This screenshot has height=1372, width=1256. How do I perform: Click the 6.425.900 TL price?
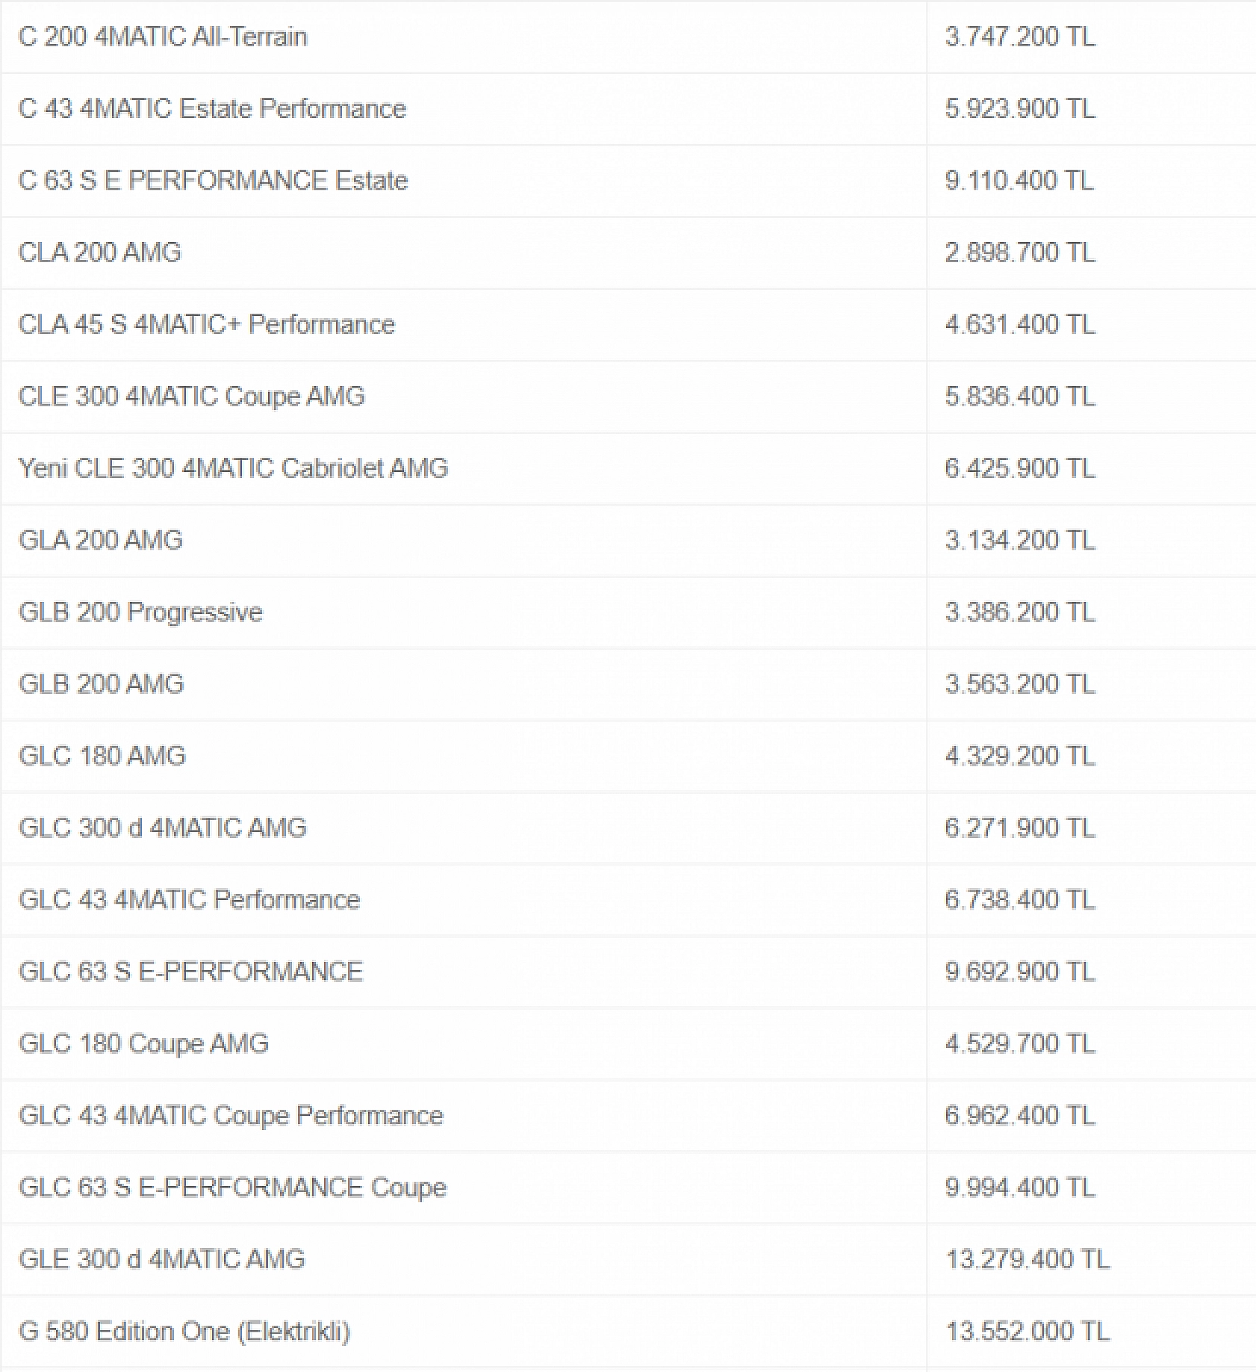click(x=1020, y=468)
